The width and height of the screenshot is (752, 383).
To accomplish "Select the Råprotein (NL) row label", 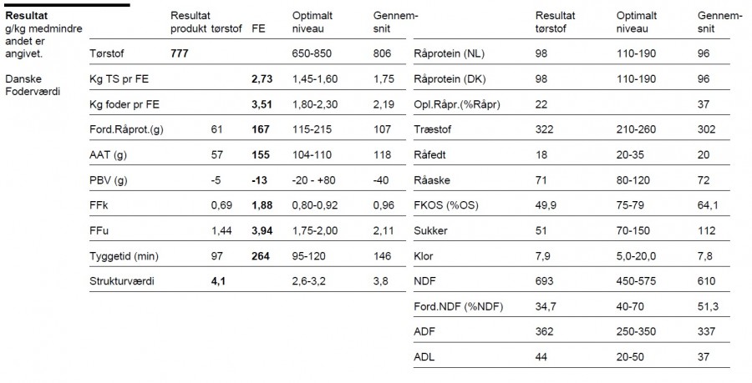I will pyautogui.click(x=454, y=54).
